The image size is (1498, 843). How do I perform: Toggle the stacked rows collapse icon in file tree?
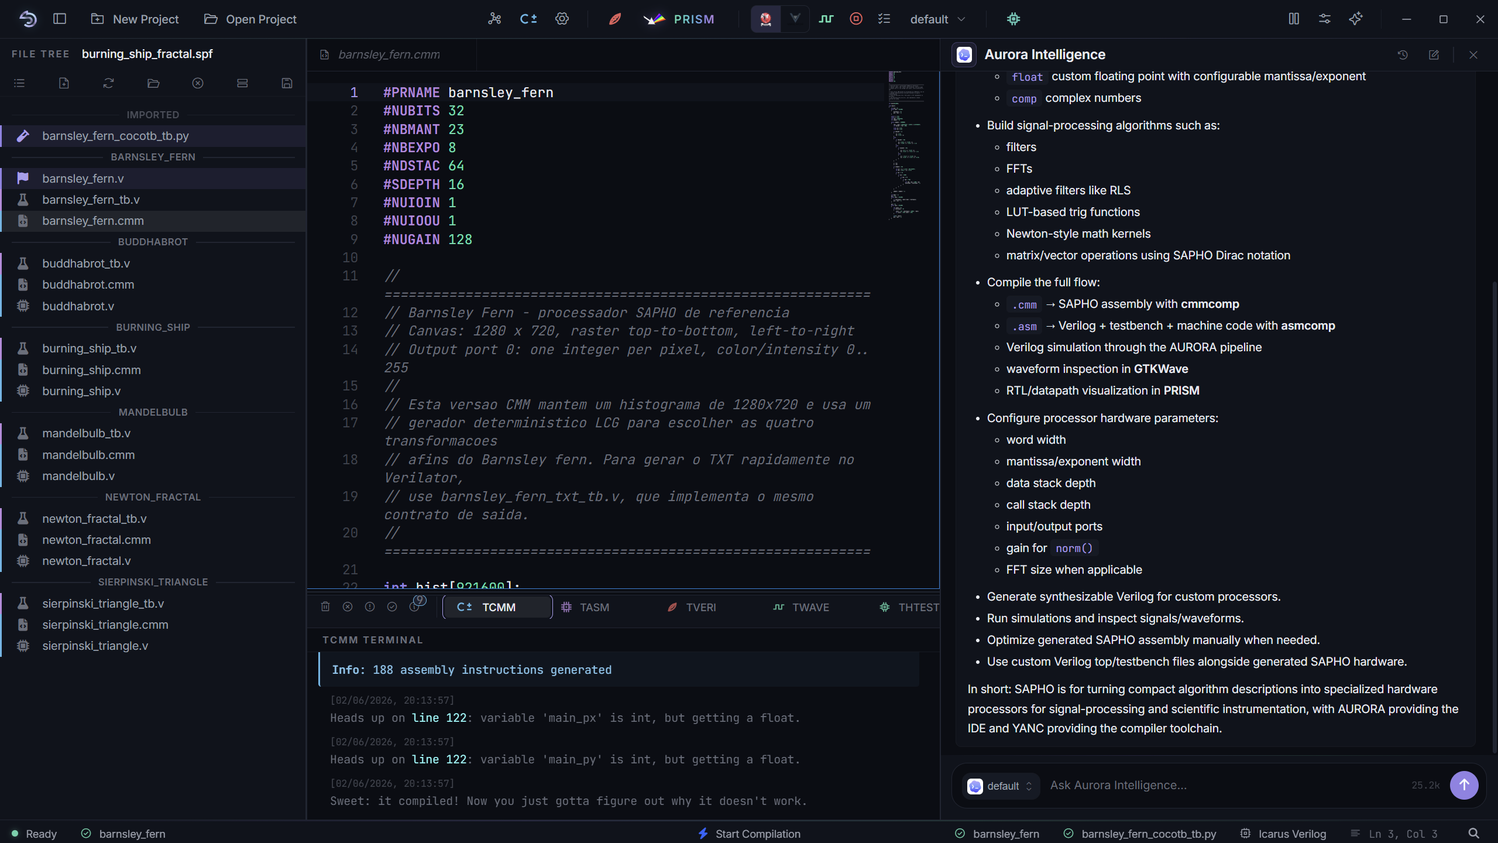[x=242, y=83]
